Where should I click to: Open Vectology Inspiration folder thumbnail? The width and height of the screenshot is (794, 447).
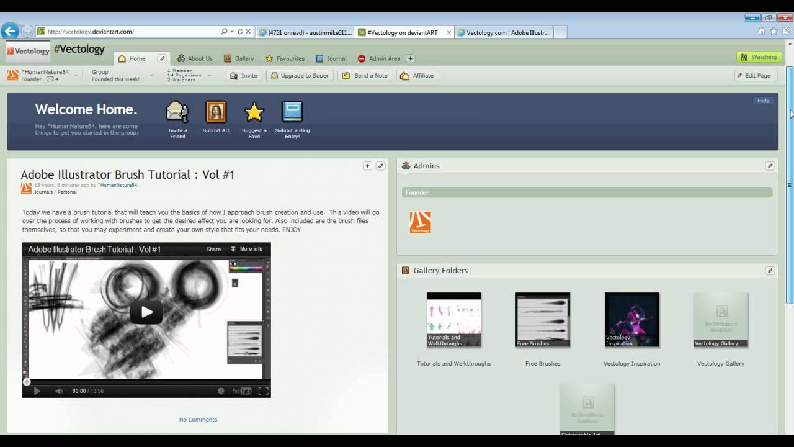click(x=631, y=320)
